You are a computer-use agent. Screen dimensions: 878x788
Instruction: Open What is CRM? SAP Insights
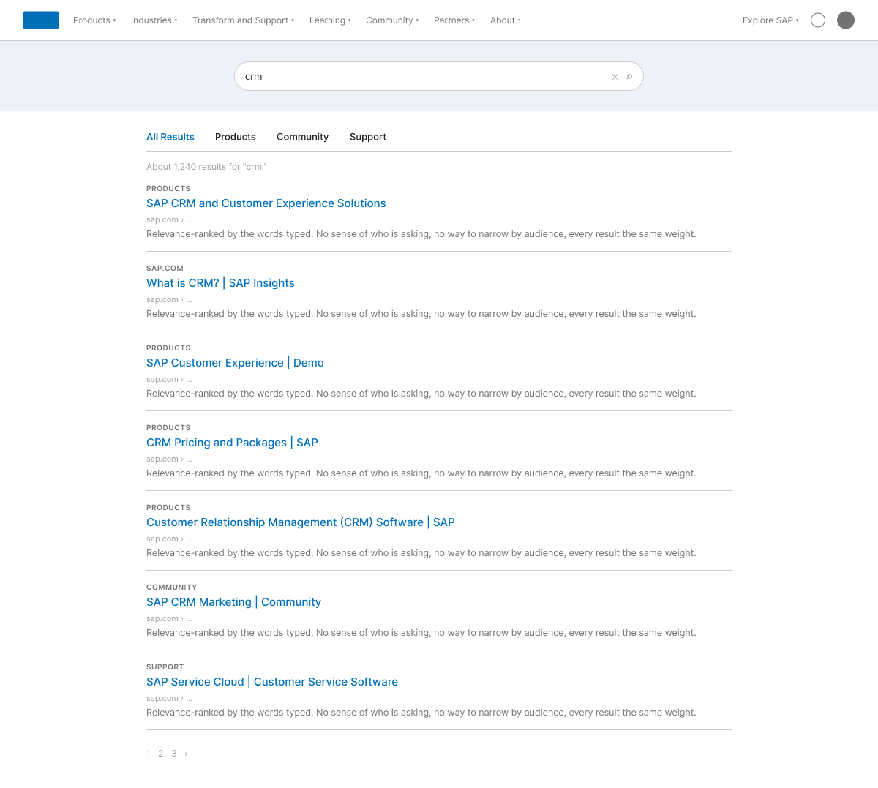[x=220, y=283]
